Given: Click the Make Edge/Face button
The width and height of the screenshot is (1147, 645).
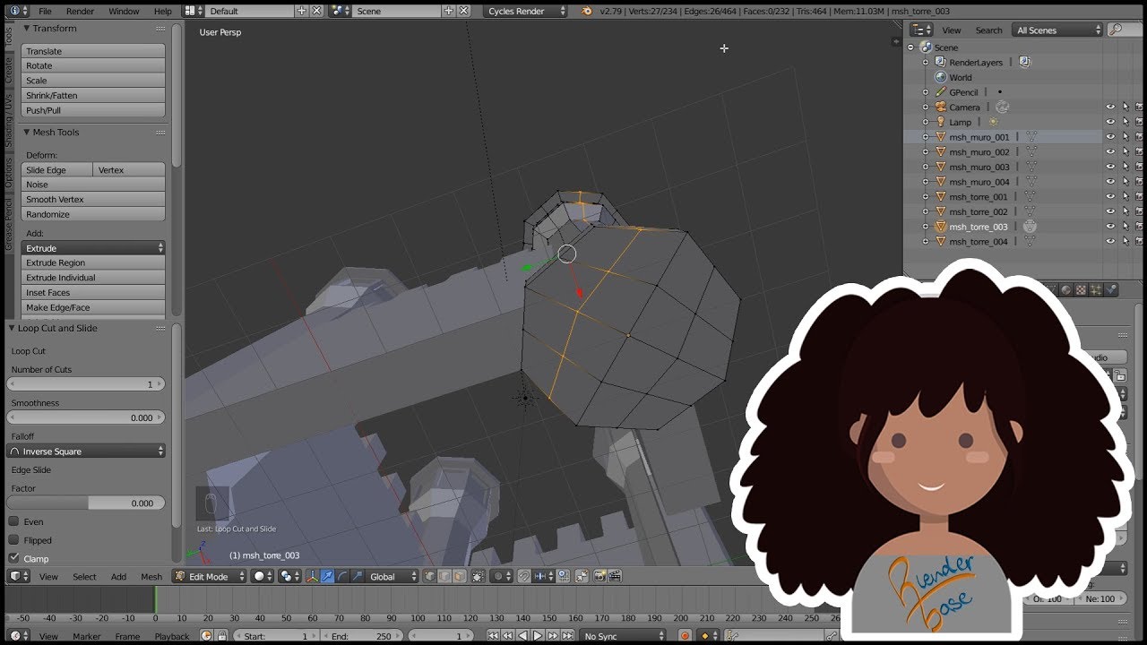Looking at the screenshot, I should 93,307.
